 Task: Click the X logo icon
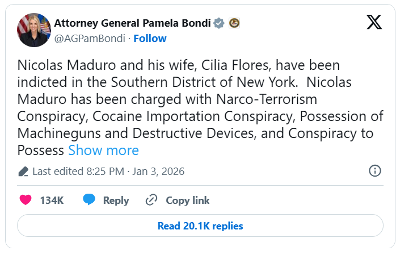(374, 22)
